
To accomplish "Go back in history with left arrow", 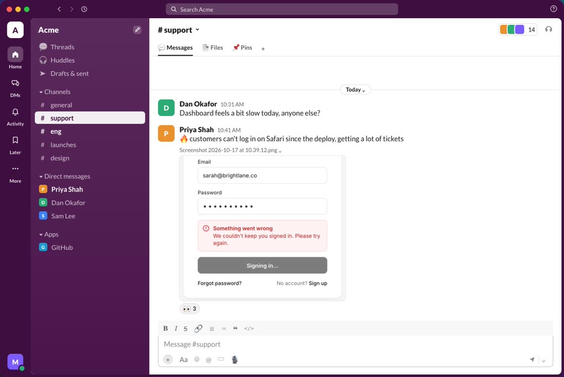I will (59, 9).
